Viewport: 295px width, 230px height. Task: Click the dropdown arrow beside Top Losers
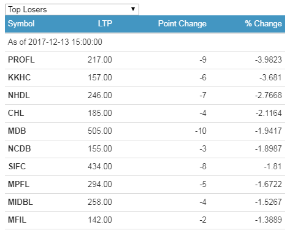(133, 9)
